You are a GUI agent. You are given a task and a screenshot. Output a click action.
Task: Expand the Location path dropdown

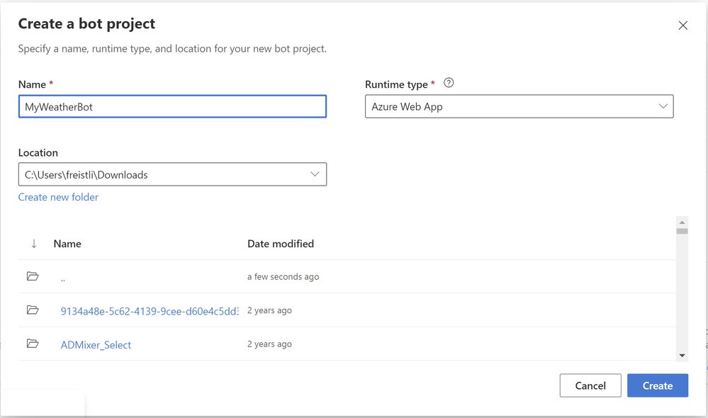[315, 174]
